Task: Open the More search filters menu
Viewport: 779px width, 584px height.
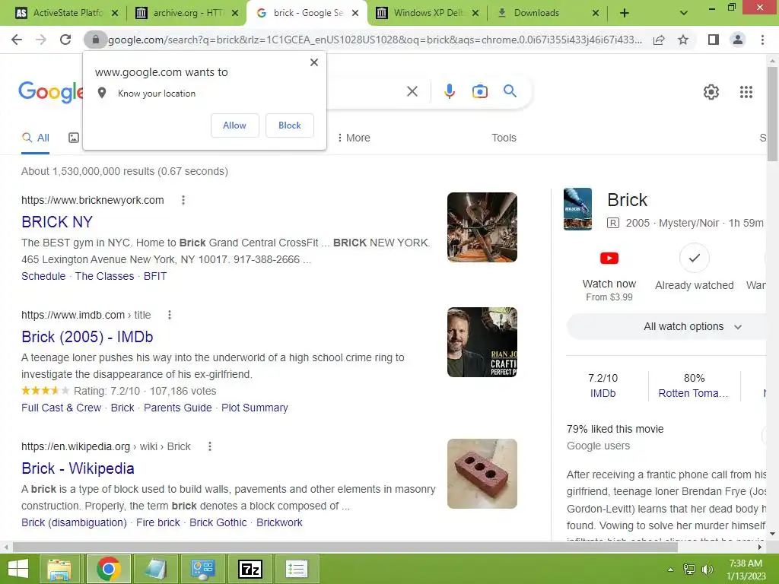Action: pos(353,138)
